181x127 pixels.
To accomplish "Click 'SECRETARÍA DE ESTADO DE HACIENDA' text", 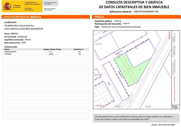I will [50, 3].
